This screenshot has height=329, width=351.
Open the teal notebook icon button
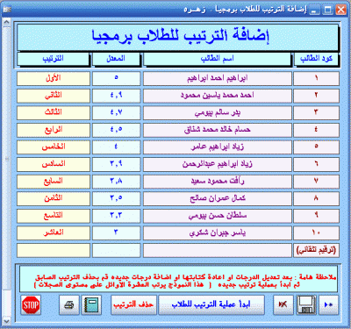[91, 305]
